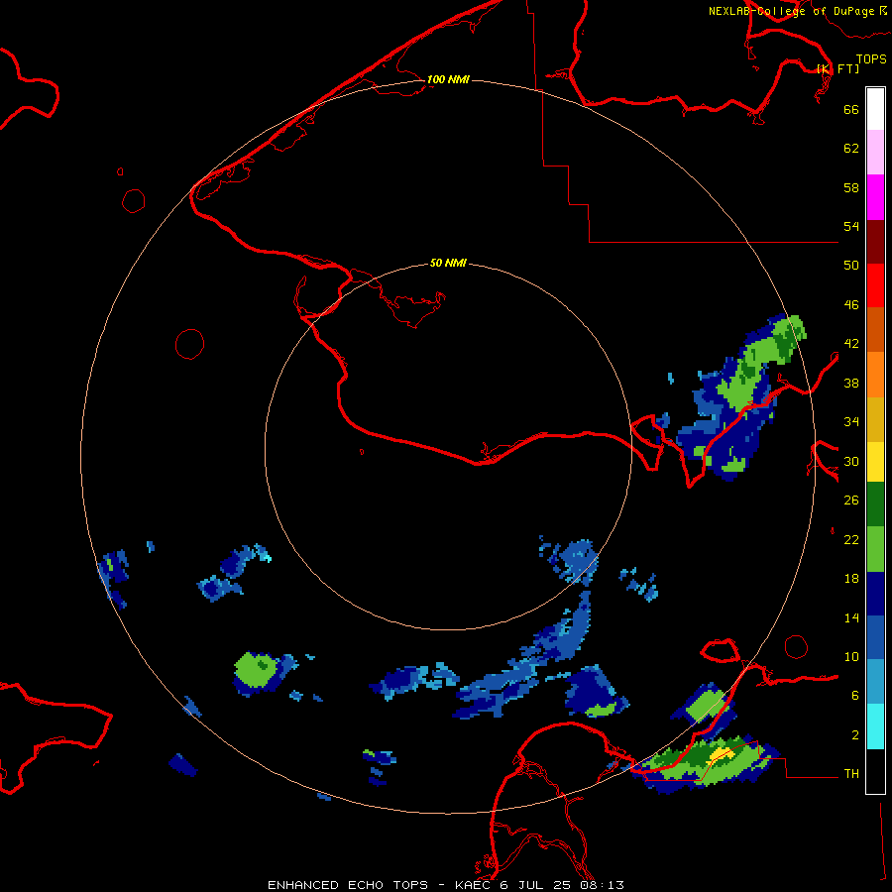892x892 pixels.
Task: Click the TH legend label
Action: click(851, 774)
